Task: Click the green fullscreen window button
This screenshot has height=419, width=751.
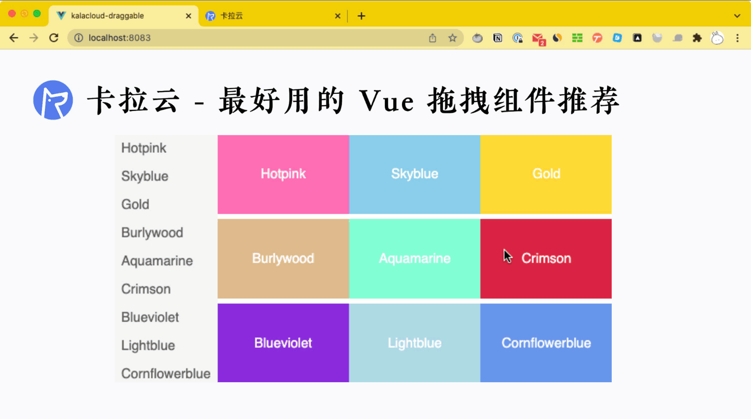Action: click(37, 14)
